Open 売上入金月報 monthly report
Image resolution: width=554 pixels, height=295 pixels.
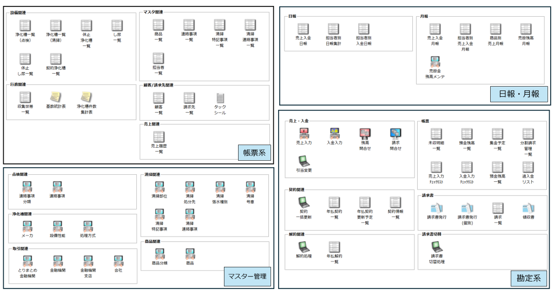coord(435,29)
